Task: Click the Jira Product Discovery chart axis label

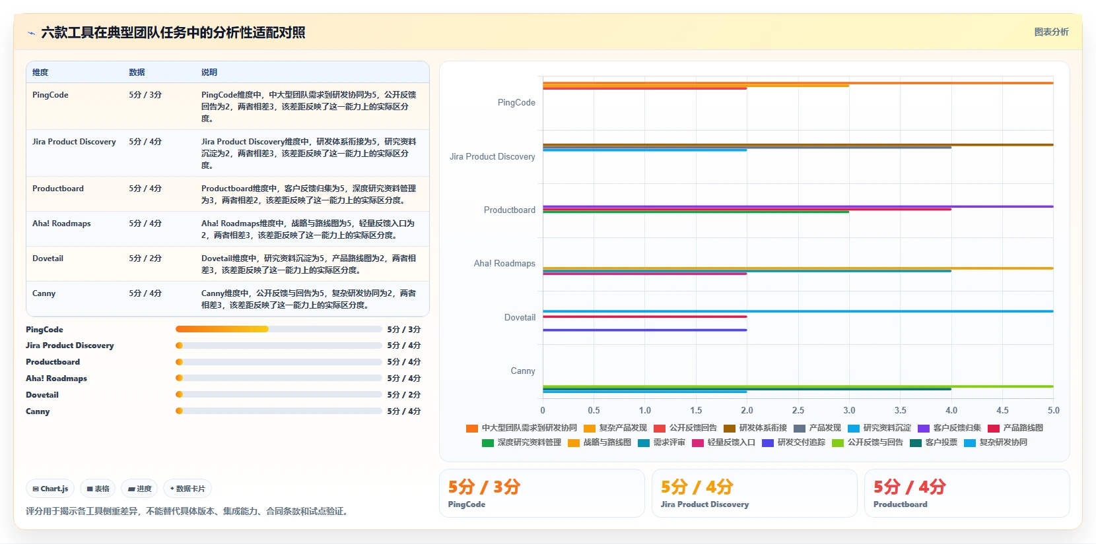Action: tap(493, 157)
